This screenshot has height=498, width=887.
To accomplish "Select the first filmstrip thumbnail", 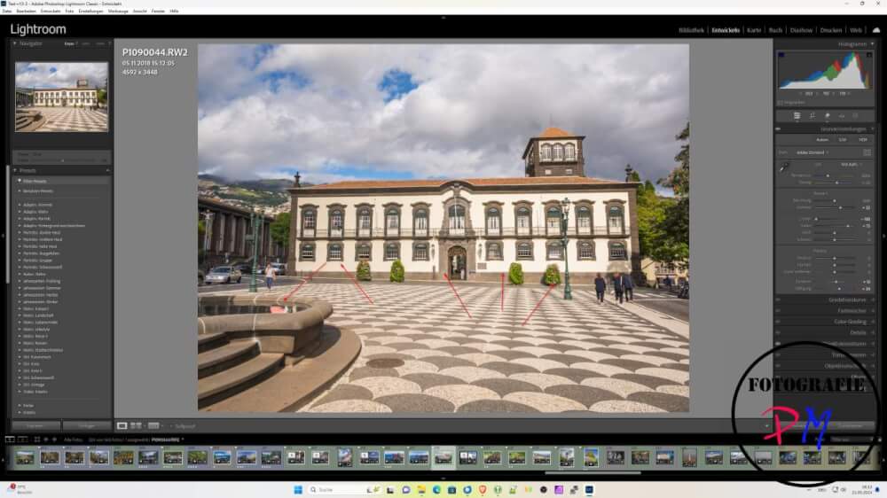I will pyautogui.click(x=24, y=457).
